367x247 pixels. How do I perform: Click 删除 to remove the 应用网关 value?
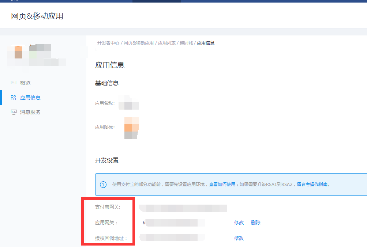coord(255,223)
